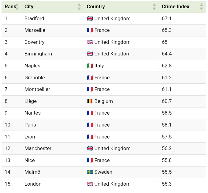The height and width of the screenshot is (193, 208).
Task: Click the Country column header label
Action: point(96,7)
